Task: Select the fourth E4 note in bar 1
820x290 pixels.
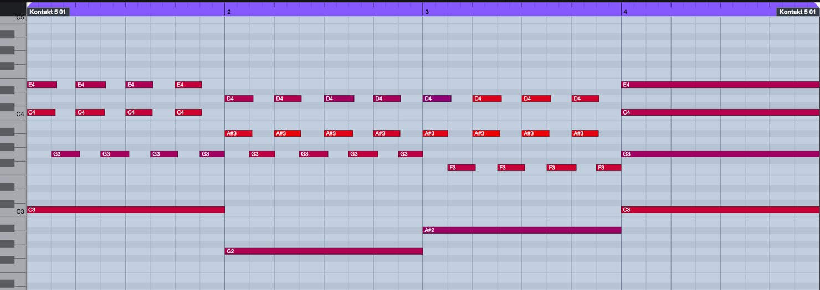Action: pyautogui.click(x=188, y=85)
